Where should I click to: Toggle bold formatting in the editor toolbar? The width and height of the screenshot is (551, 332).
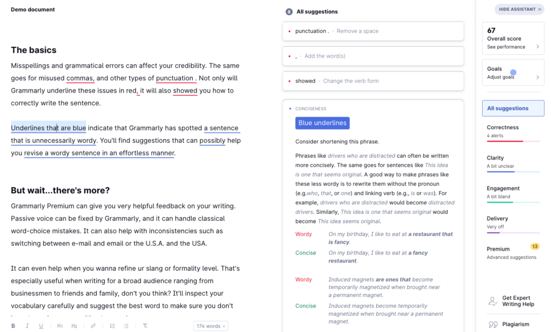point(13,326)
